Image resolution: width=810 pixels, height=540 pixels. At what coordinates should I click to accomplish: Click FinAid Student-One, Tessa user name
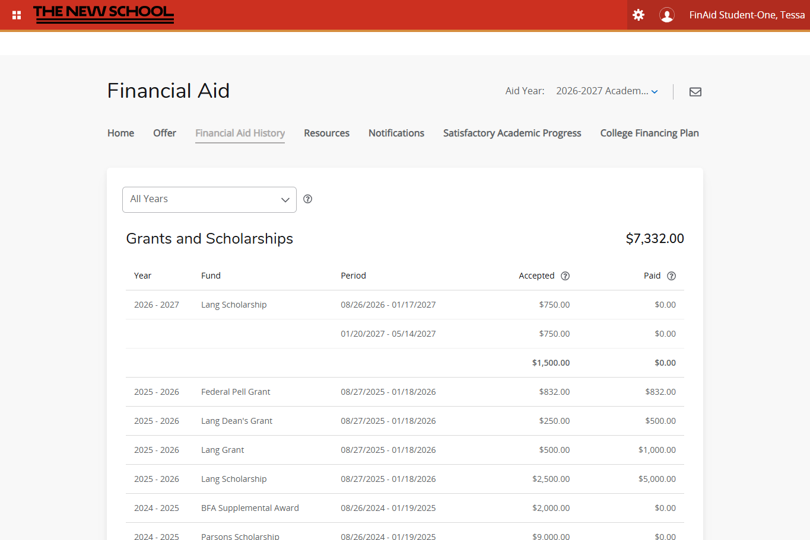pos(747,15)
